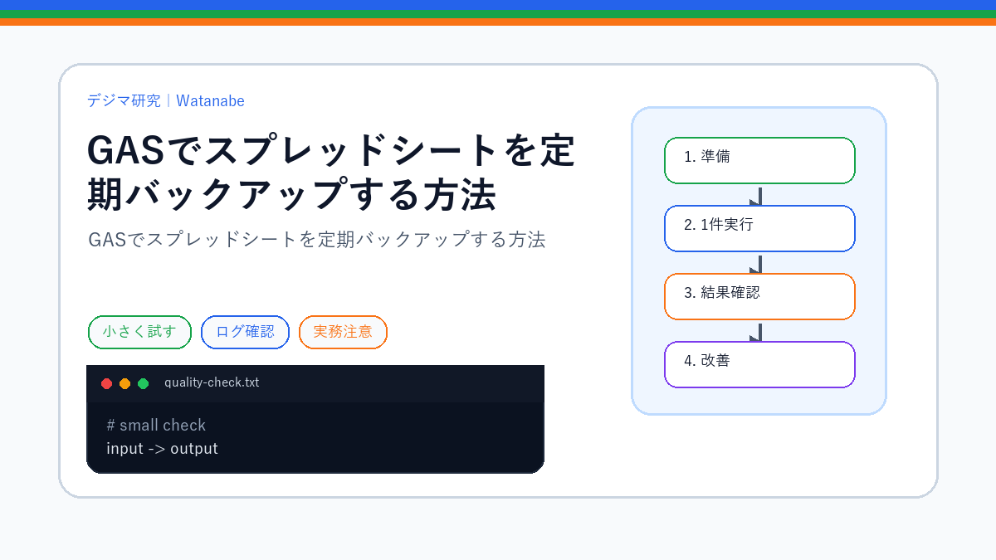Click the デジマ研究｜Watanabe author line
The width and height of the screenshot is (996, 560).
166,101
